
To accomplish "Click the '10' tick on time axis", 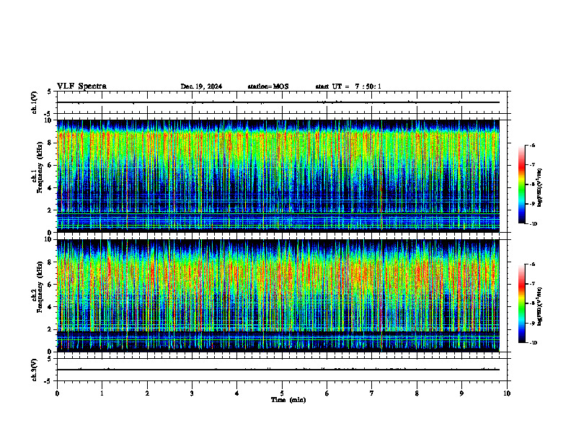I will pyautogui.click(x=507, y=393).
